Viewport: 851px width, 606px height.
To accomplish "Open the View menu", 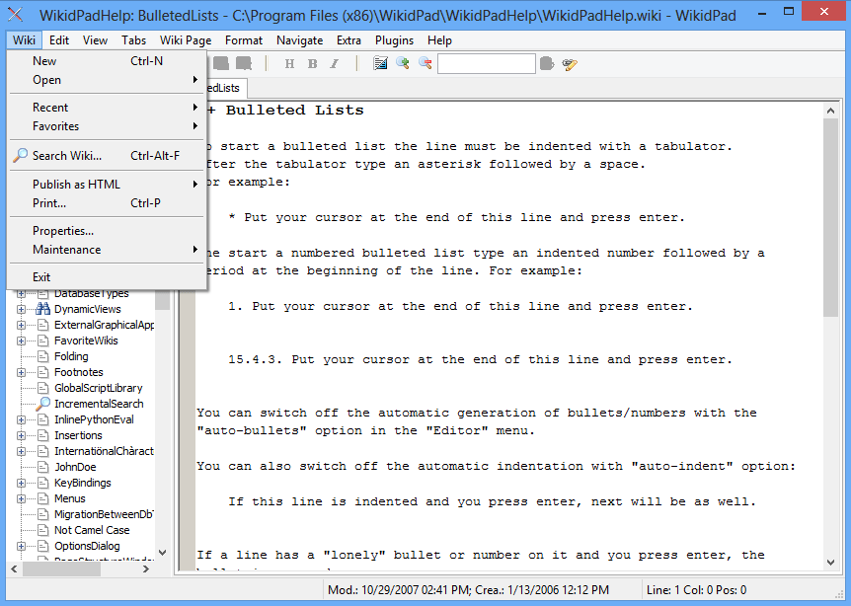I will [95, 40].
